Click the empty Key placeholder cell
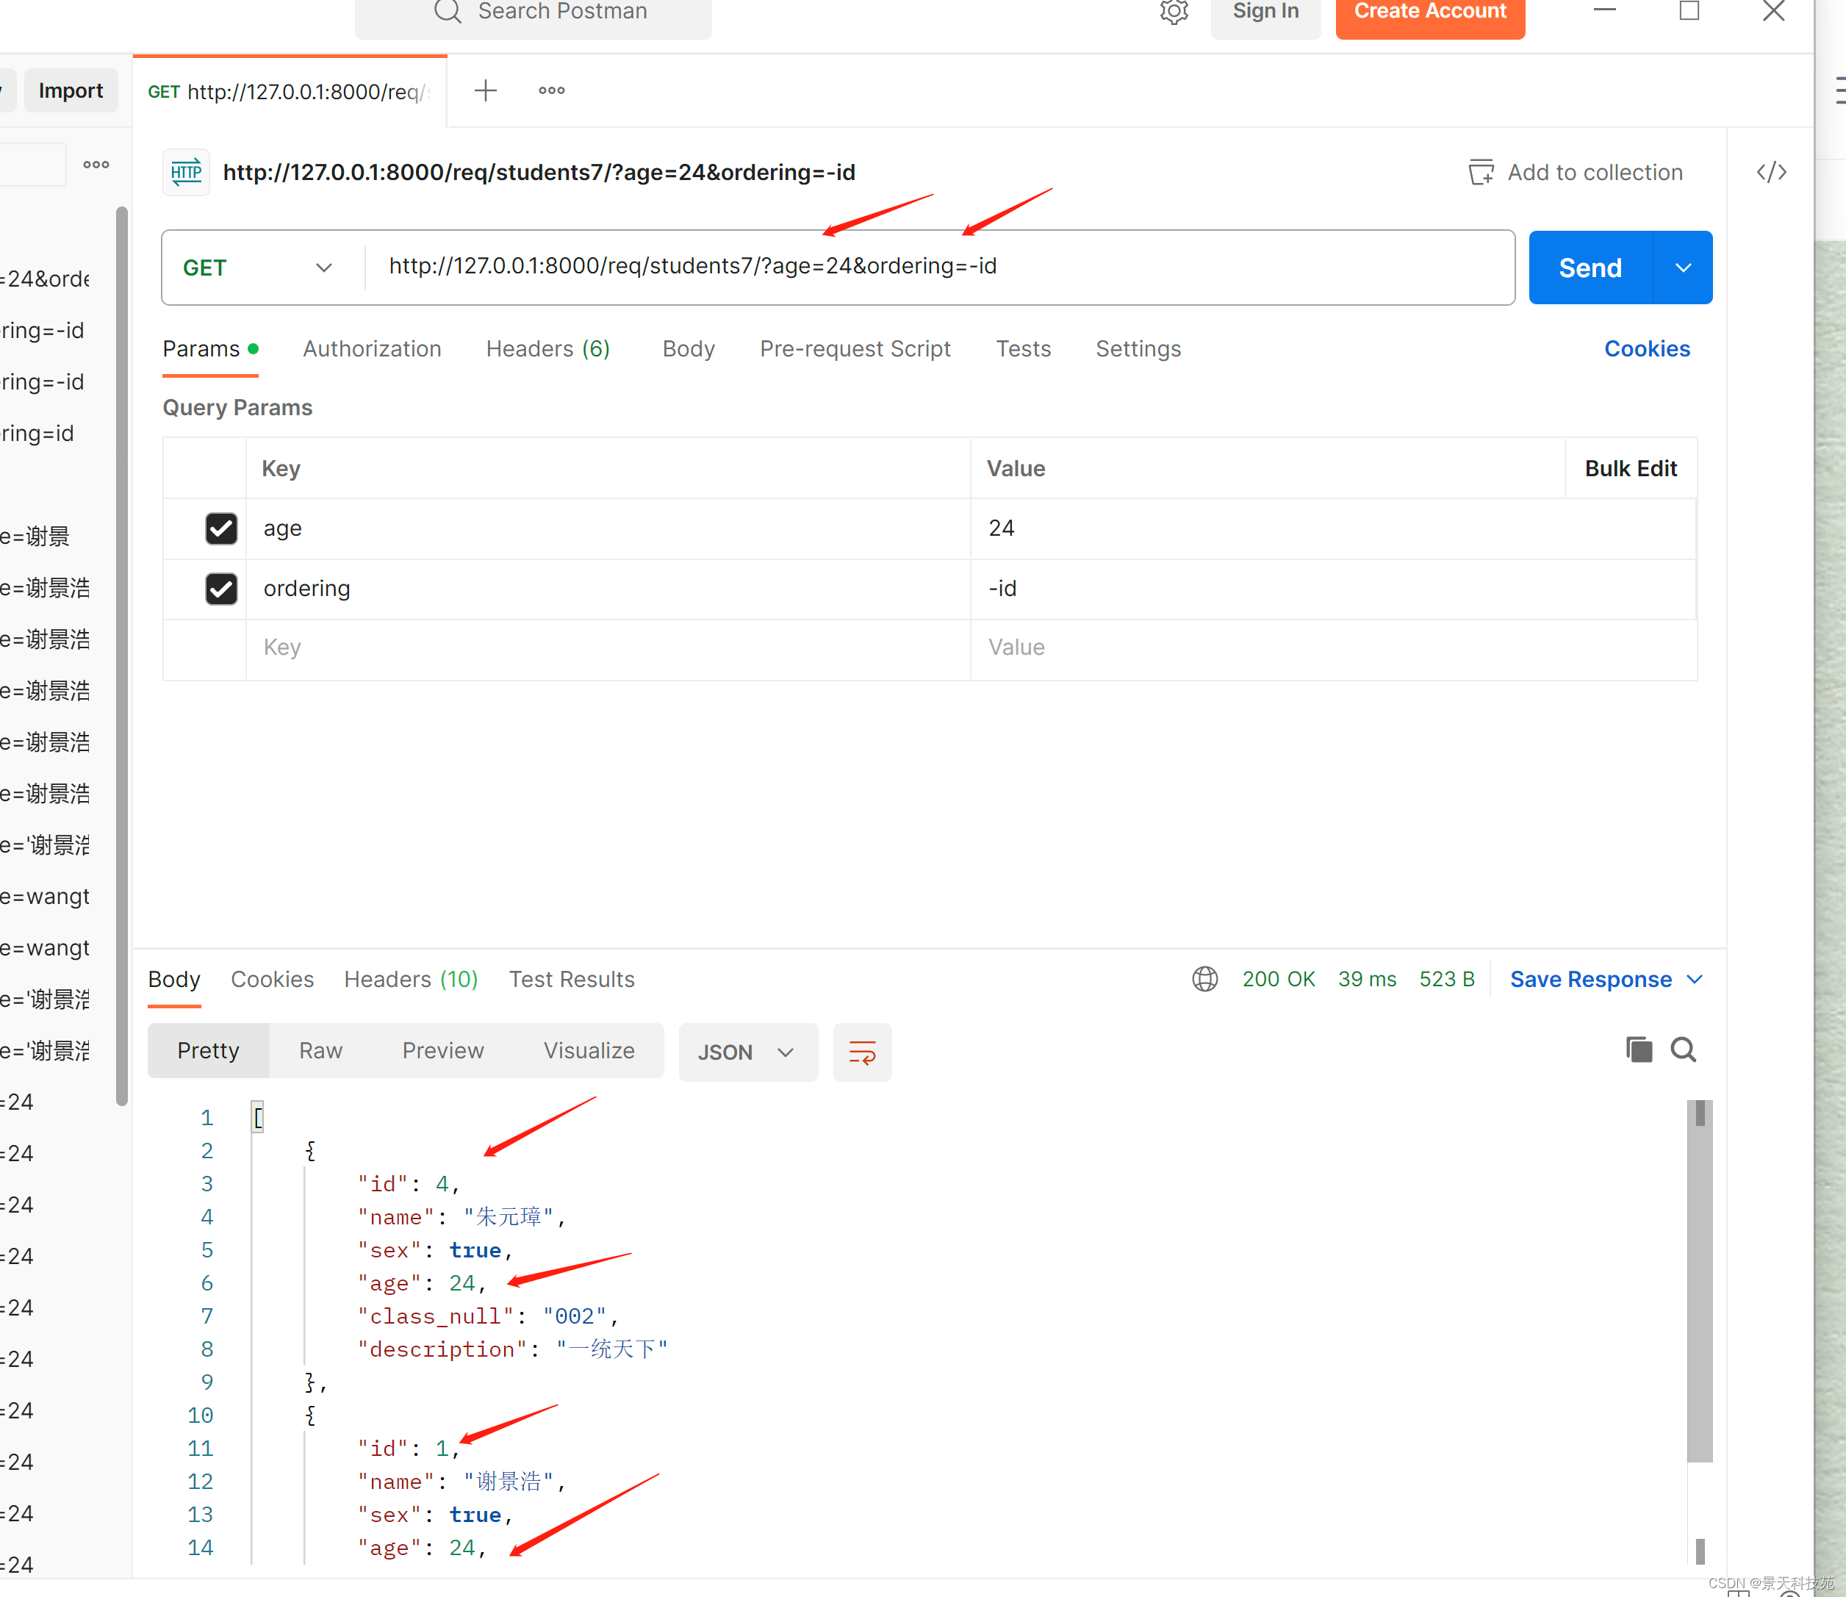 click(608, 648)
